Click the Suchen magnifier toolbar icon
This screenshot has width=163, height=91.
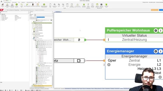tap(21, 5)
